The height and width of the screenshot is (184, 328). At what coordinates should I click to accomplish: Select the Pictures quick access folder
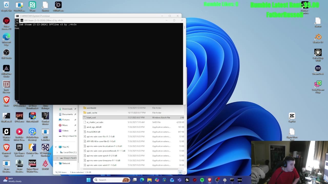tap(66, 120)
